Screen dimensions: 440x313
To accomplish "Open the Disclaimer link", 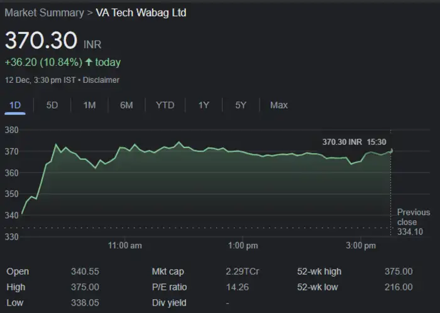I will [101, 80].
